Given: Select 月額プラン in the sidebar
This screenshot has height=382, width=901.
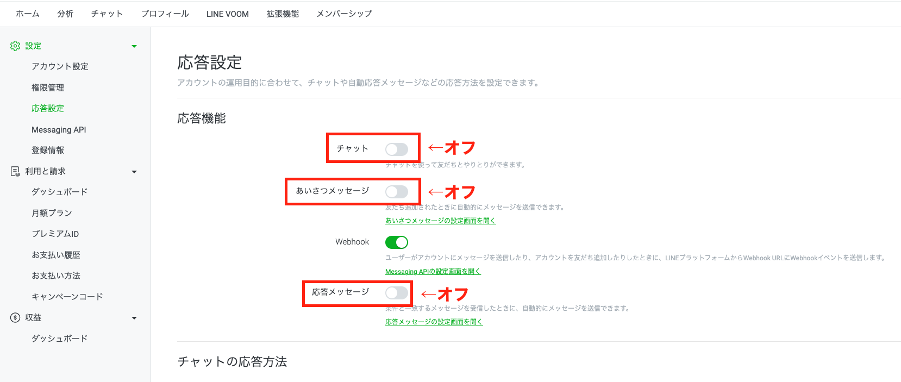Looking at the screenshot, I should pos(52,213).
